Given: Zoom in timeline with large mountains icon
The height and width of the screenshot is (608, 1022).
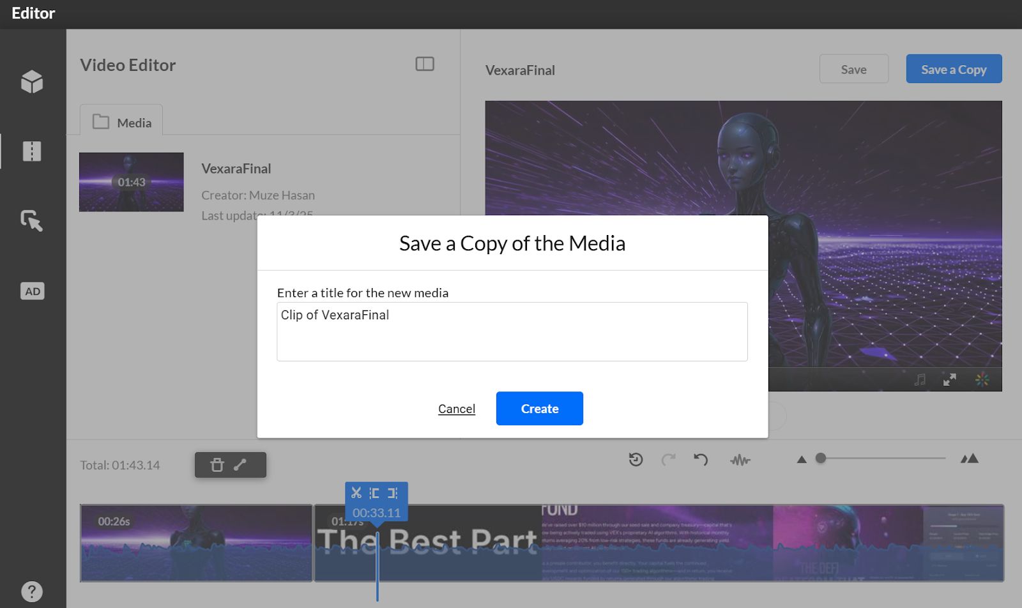Looking at the screenshot, I should (970, 459).
